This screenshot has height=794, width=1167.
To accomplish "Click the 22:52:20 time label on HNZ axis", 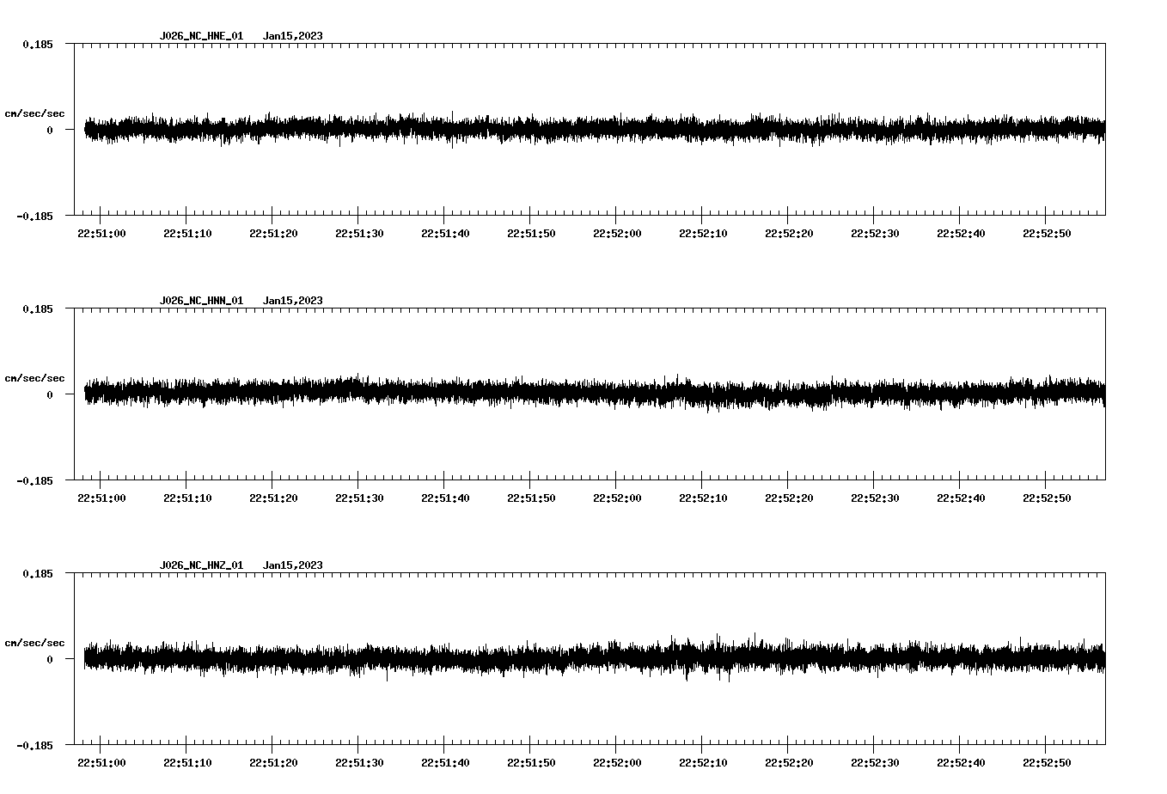I will (789, 763).
